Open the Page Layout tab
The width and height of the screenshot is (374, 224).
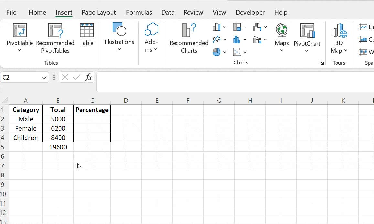pyautogui.click(x=99, y=12)
